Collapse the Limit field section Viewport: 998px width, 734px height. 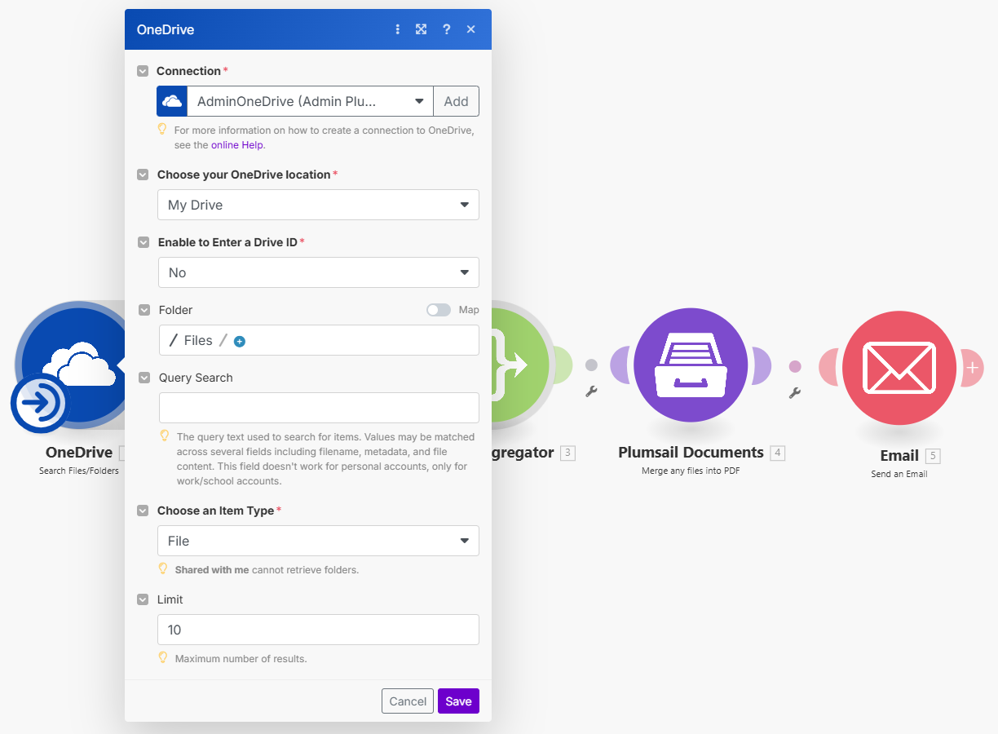[x=143, y=599]
